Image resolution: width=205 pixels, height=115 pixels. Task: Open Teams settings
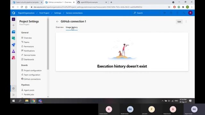25,42
